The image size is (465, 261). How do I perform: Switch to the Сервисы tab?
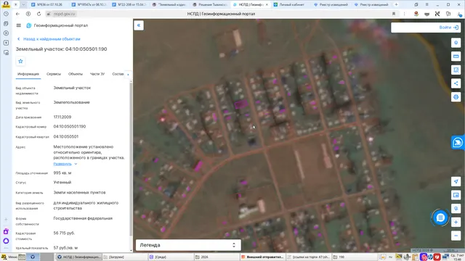54,74
